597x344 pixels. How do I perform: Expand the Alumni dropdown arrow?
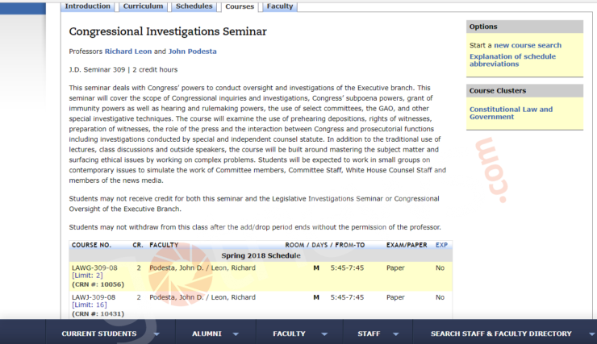[236, 334]
